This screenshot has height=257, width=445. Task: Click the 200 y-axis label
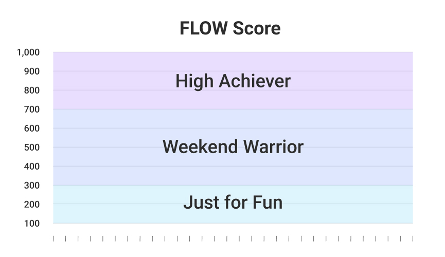(32, 205)
